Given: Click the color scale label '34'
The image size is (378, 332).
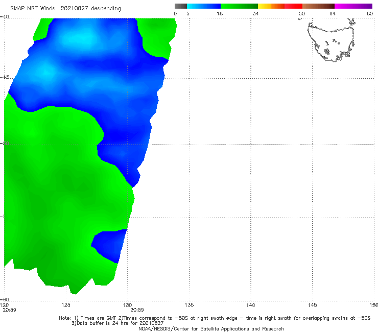Looking at the screenshot, I should (256, 14).
